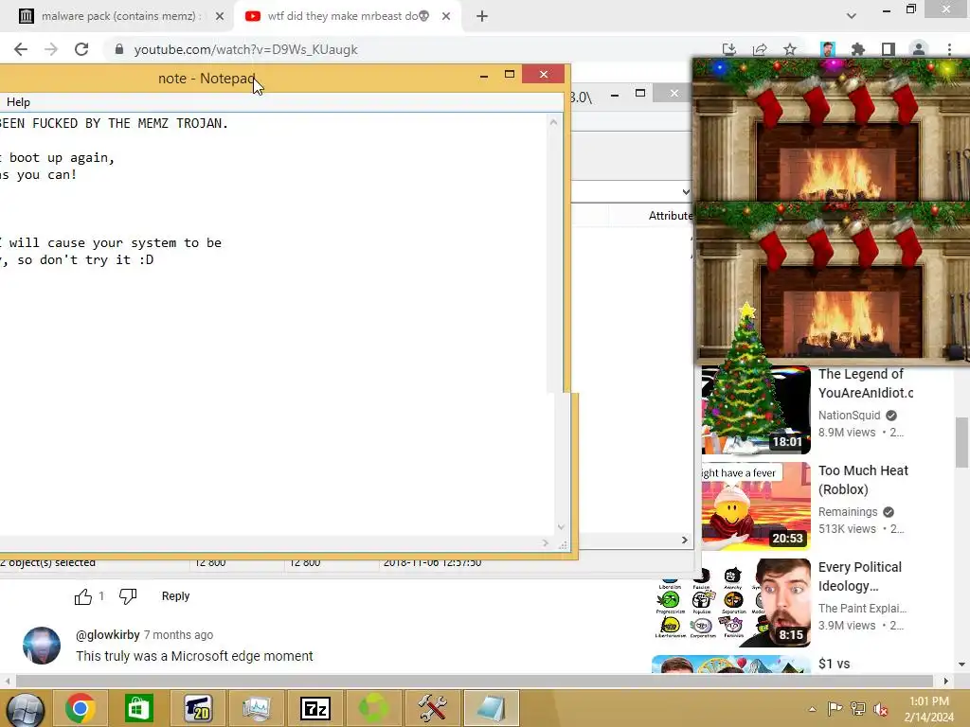The width and height of the screenshot is (970, 727).
Task: Open The Paint Explainer channel
Action: click(862, 609)
